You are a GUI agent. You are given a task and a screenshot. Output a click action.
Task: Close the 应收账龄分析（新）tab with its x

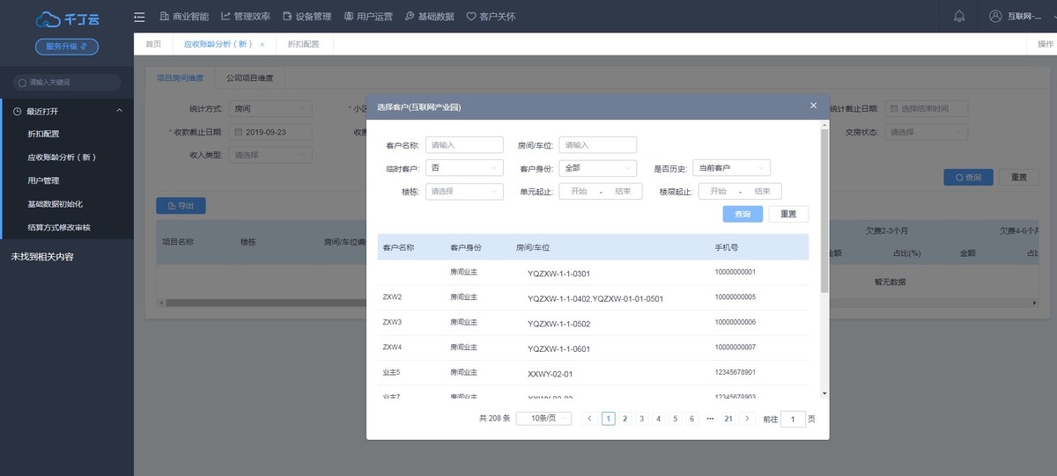click(262, 44)
